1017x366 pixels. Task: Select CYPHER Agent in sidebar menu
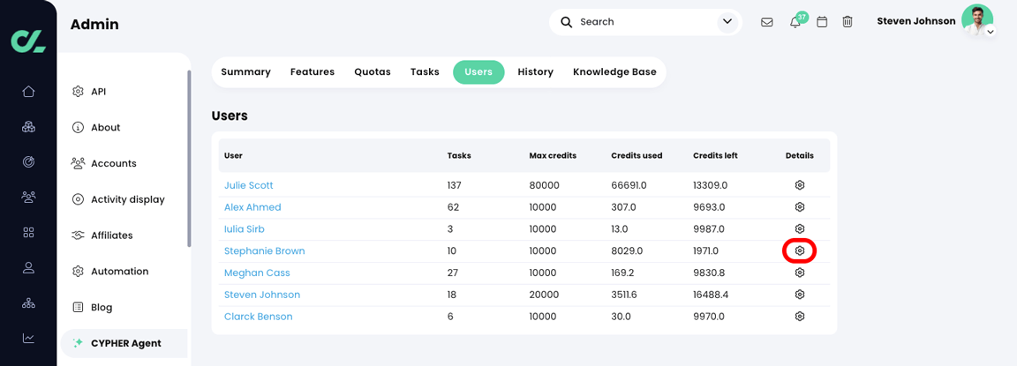(x=125, y=343)
